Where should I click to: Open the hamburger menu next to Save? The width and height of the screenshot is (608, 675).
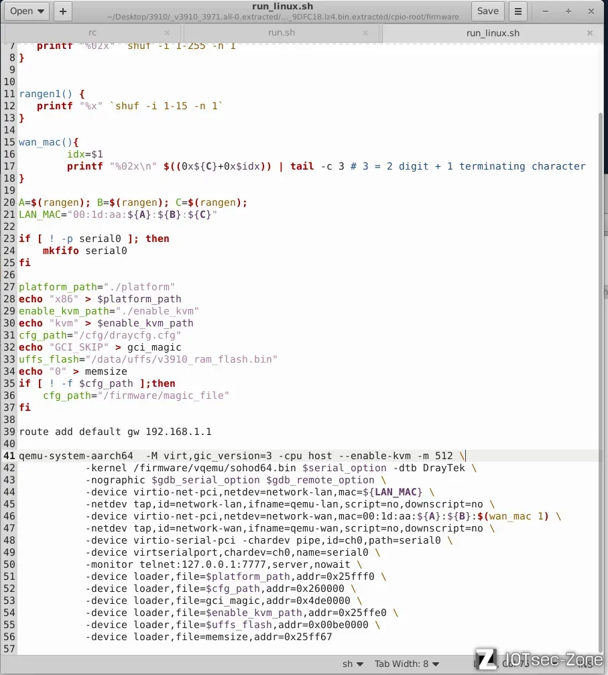[518, 11]
